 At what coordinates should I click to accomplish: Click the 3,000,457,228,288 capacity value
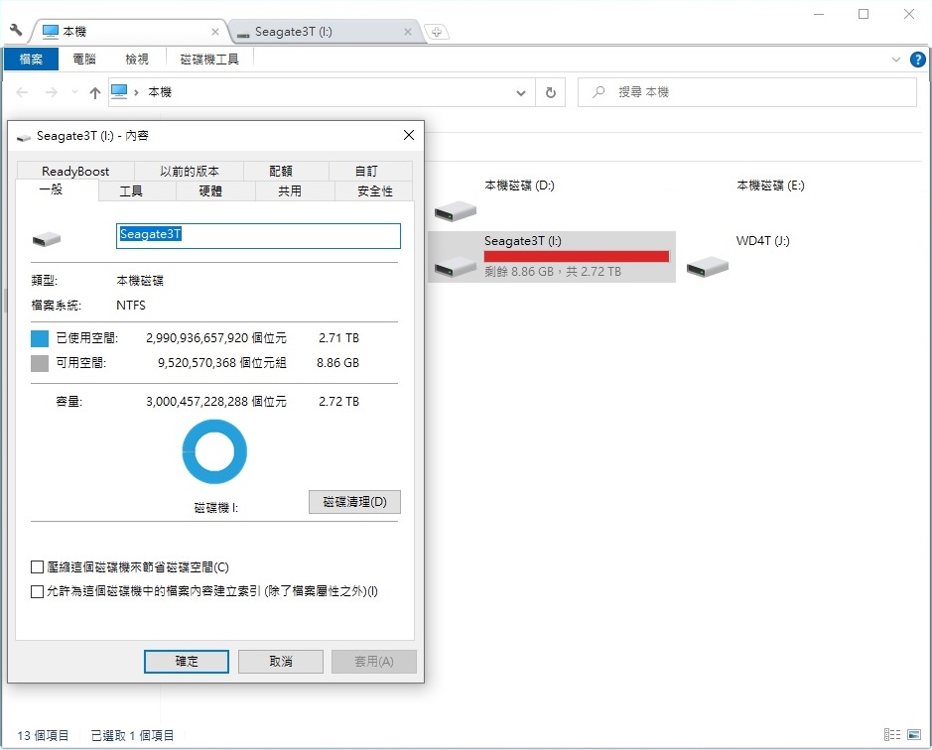click(197, 402)
